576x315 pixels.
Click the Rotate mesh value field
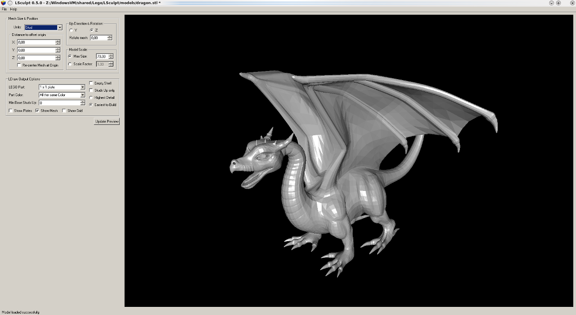click(x=99, y=38)
